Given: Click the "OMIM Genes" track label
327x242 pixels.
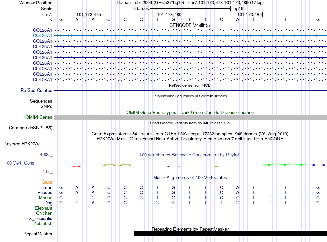Looking at the screenshot, I should [39, 117].
